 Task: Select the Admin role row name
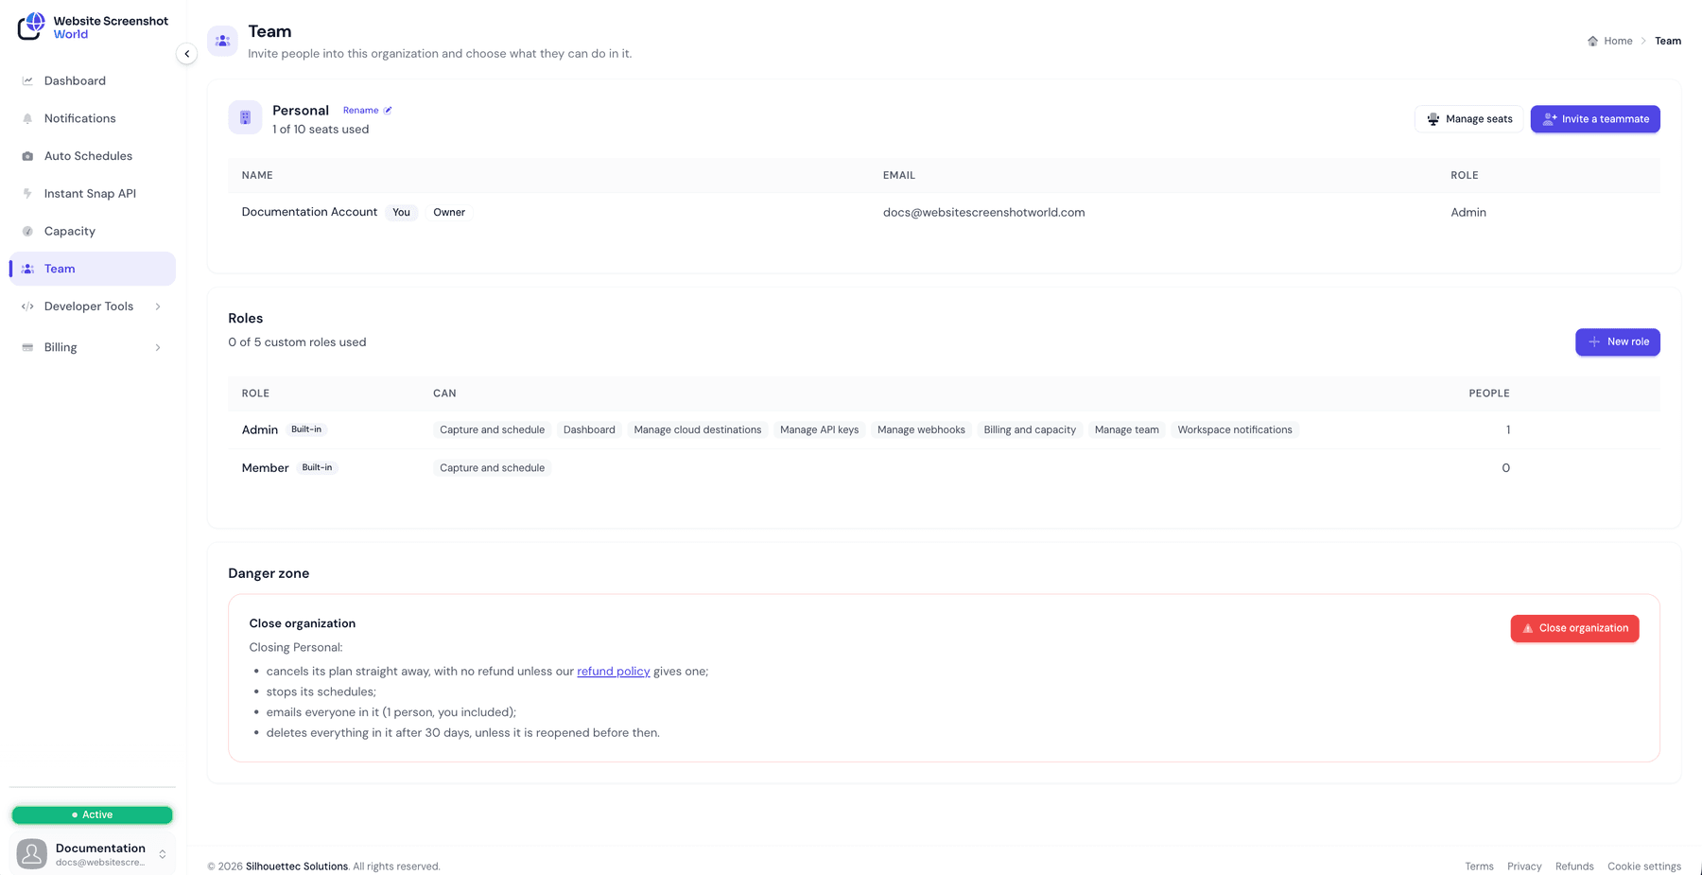tap(260, 430)
